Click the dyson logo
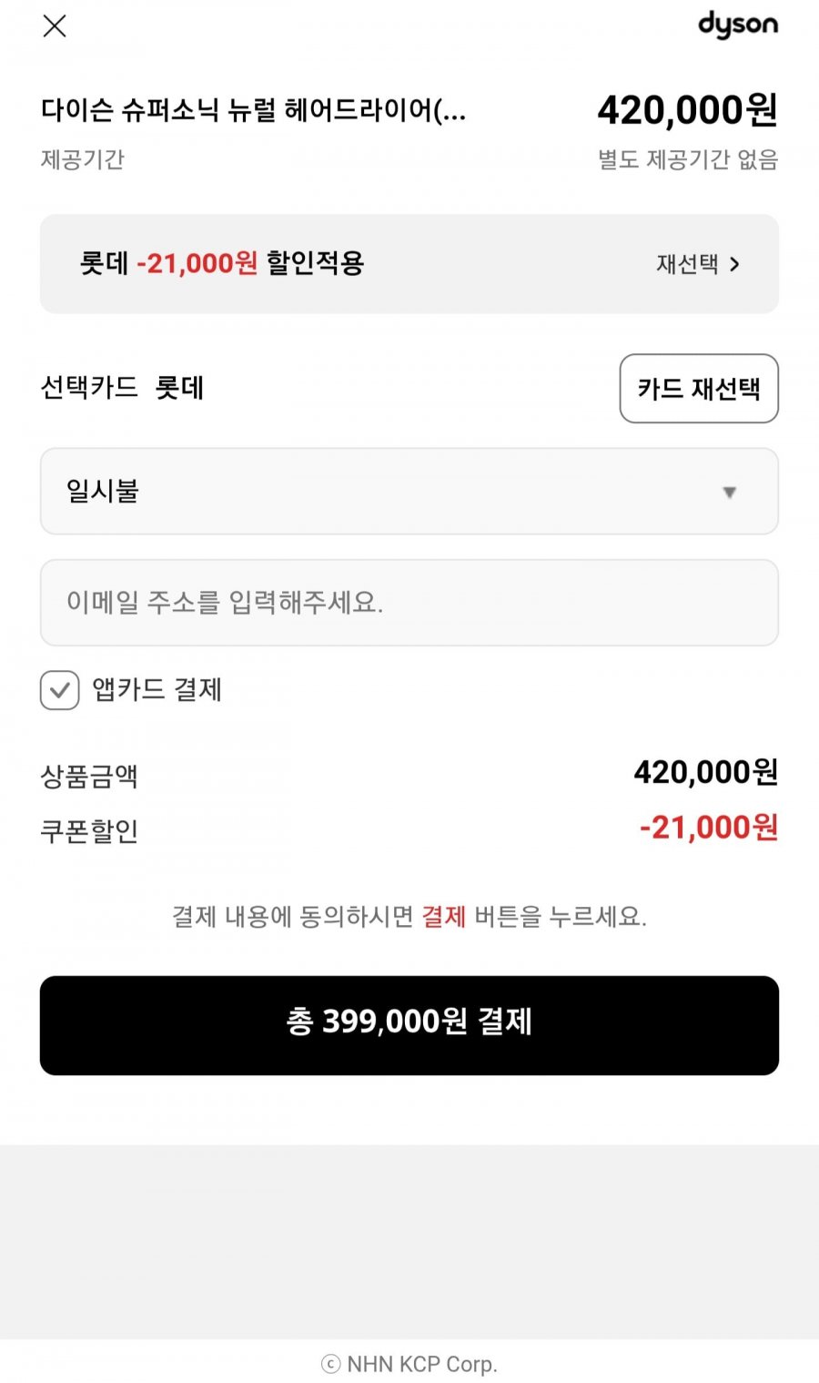The height and width of the screenshot is (1383, 819). click(x=737, y=25)
